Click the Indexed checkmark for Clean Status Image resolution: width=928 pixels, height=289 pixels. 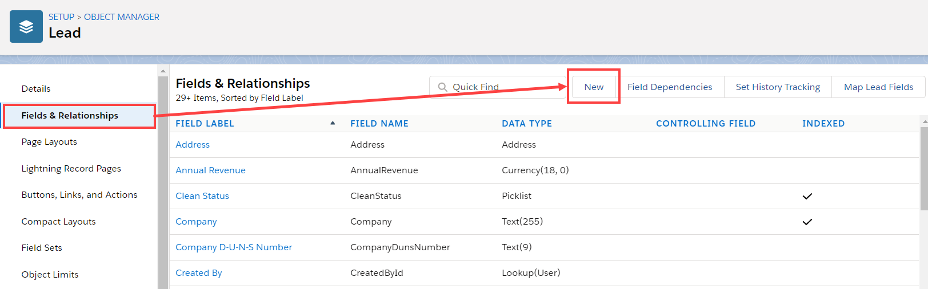[x=807, y=196]
